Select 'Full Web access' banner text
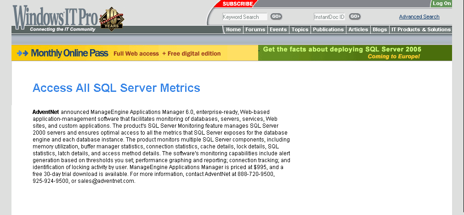Image resolution: width=464 pixels, height=215 pixels. point(136,54)
